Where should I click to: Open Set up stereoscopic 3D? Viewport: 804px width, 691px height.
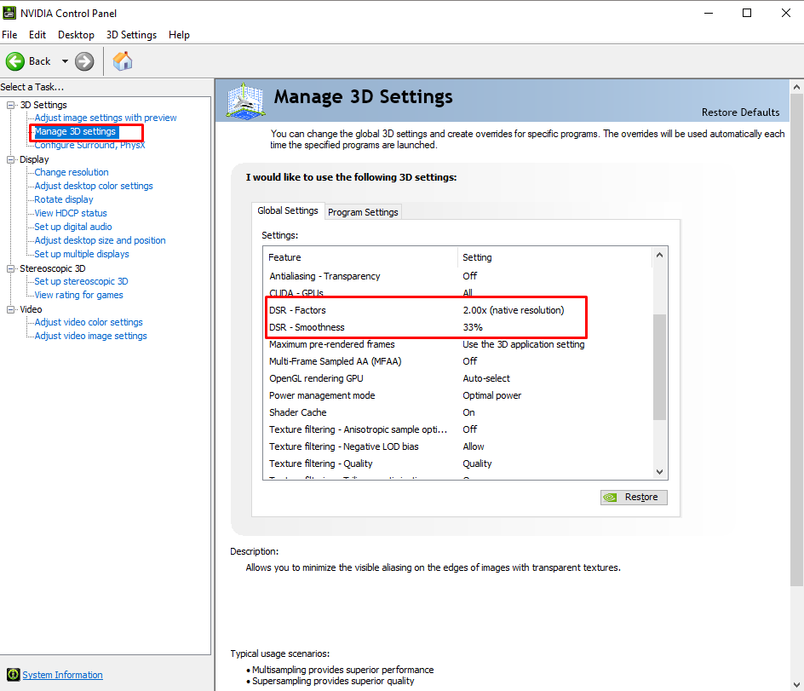(81, 281)
